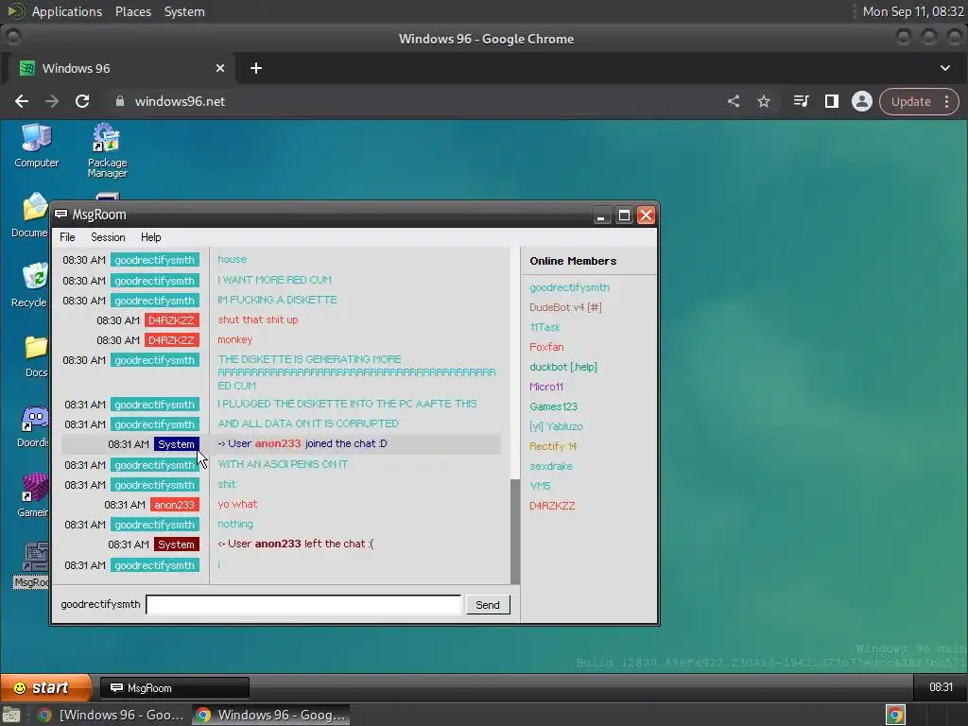
Task: Open the Places menu in top panel
Action: tap(133, 11)
